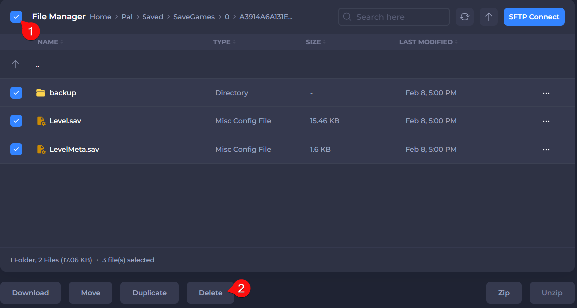This screenshot has height=308, width=577.
Task: Click the SFTP Connect button
Action: (x=534, y=16)
